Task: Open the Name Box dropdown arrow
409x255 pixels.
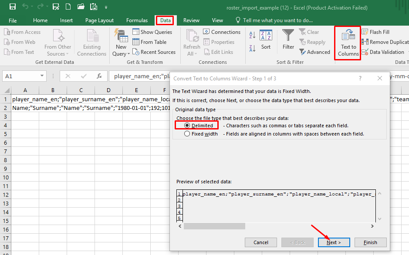Action: (42, 76)
